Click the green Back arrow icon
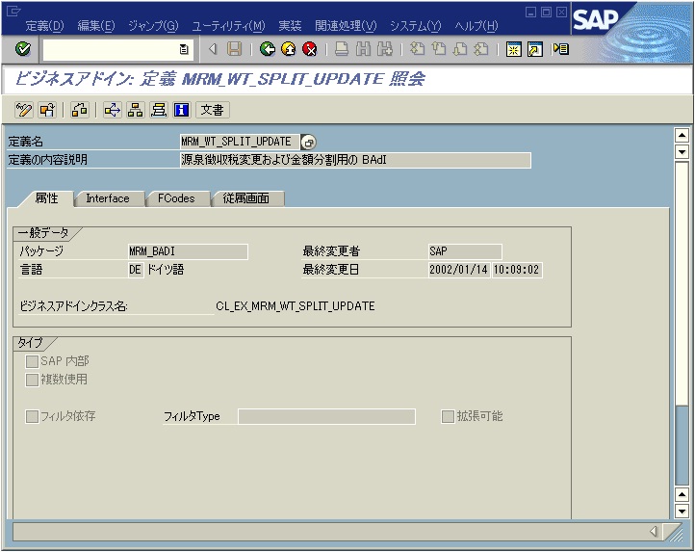This screenshot has width=695, height=552. point(268,49)
